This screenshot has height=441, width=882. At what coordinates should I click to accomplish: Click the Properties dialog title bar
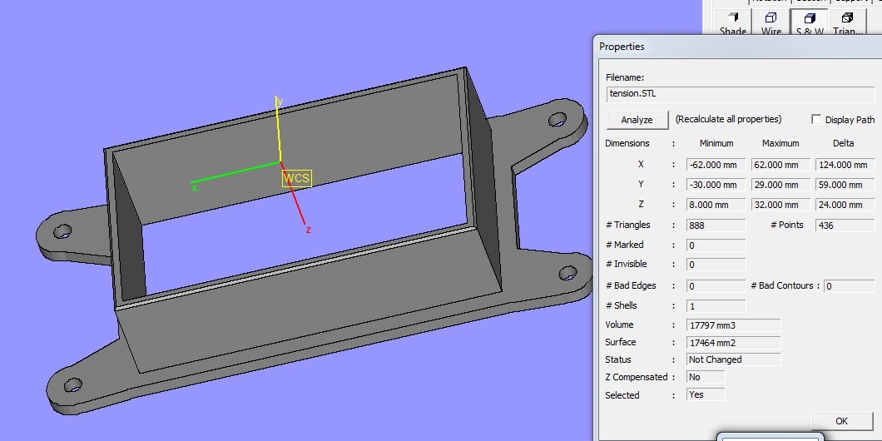pos(738,47)
